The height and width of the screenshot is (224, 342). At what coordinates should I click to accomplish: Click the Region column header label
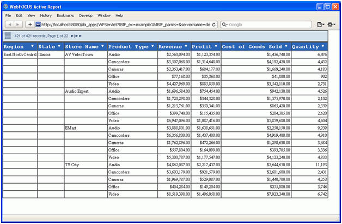click(x=14, y=46)
